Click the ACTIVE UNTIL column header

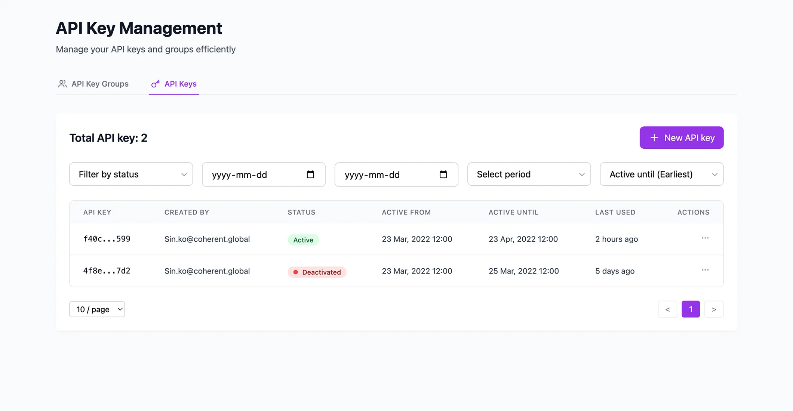(513, 212)
